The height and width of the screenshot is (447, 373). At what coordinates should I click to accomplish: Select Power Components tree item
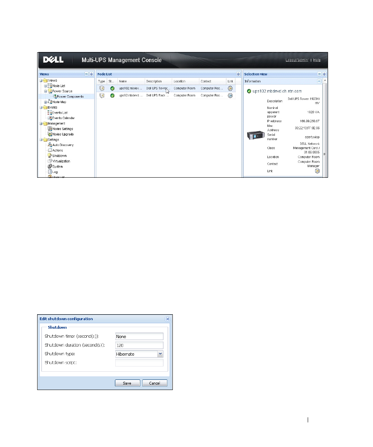70,97
